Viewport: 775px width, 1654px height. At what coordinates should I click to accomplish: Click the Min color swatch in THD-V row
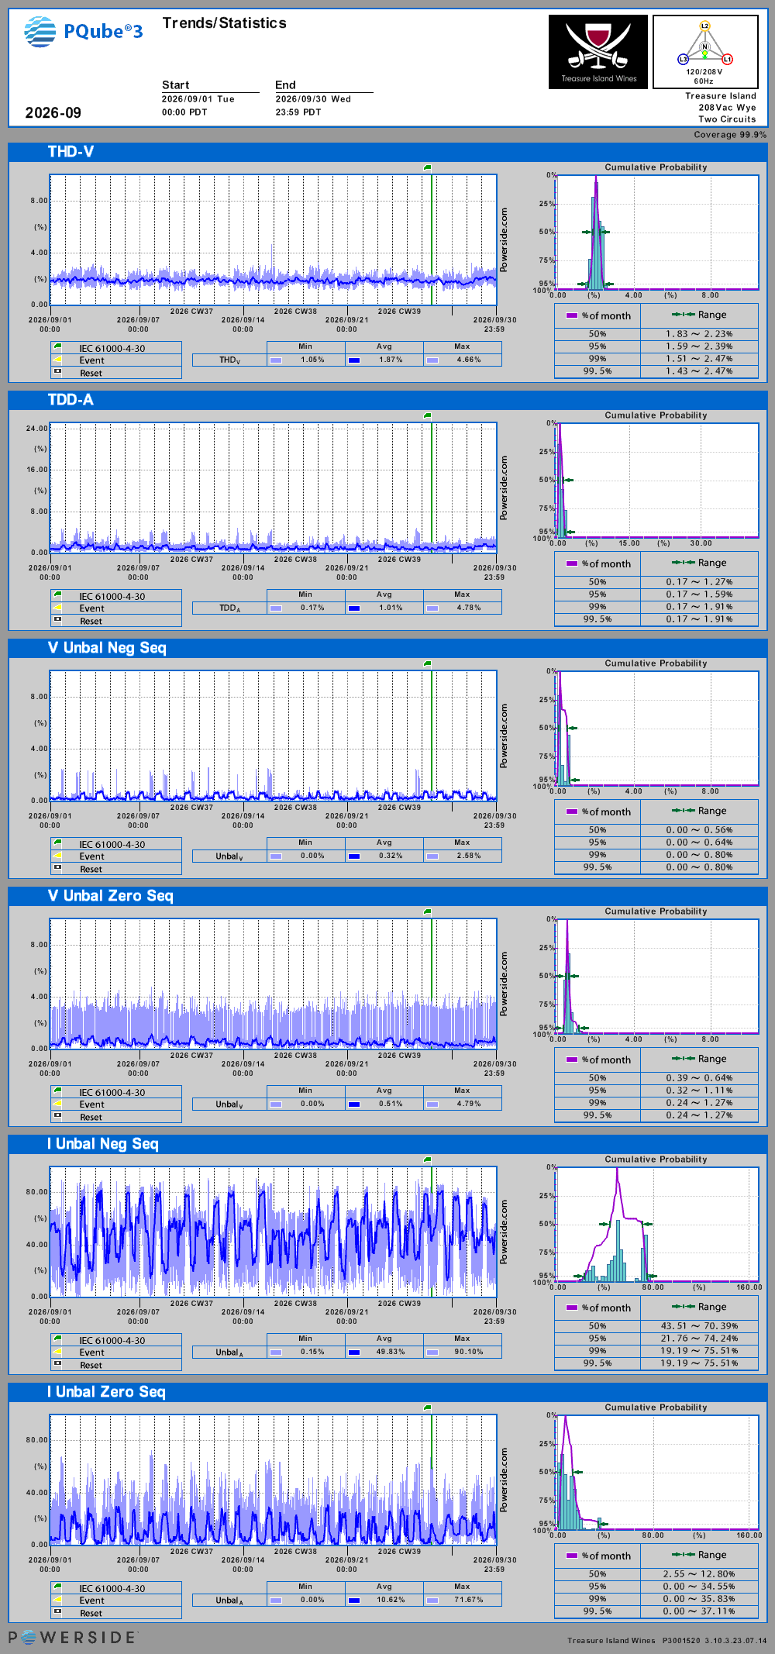(x=276, y=360)
